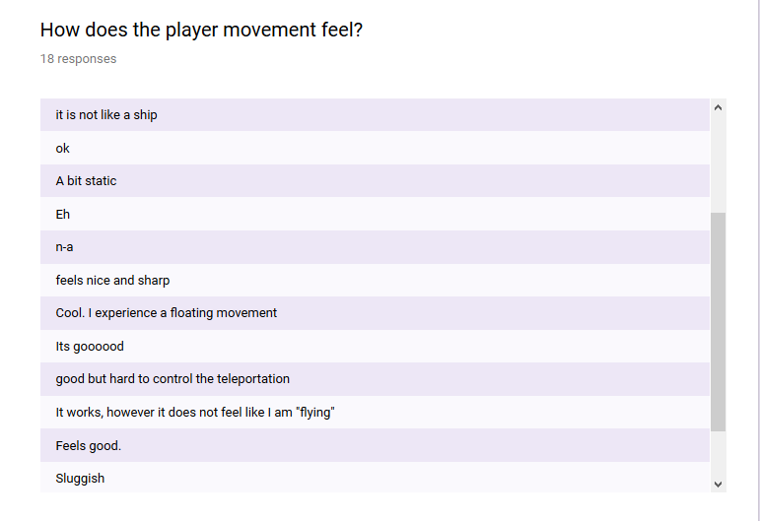Select "Cool. I experience a floating movement" row
The width and height of the screenshot is (760, 521).
pos(375,313)
